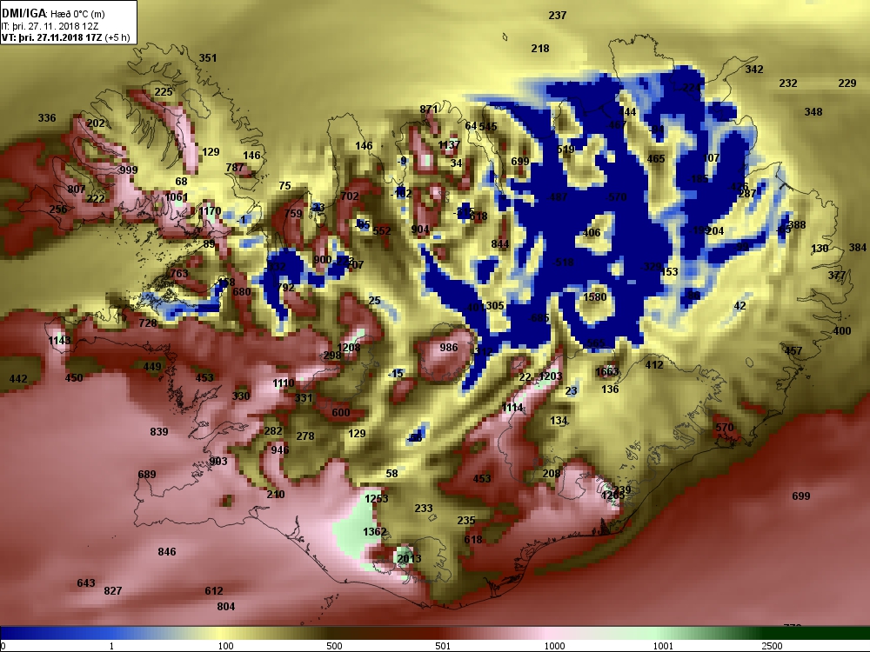Click the map value '1663'

606,371
